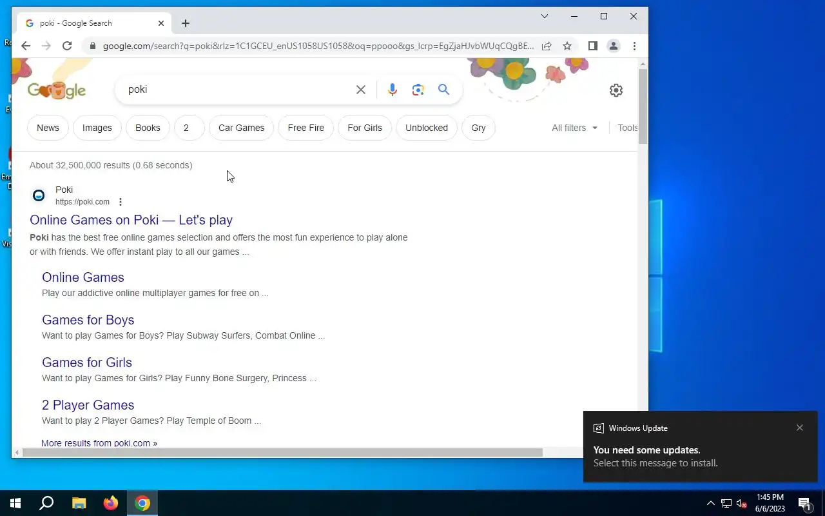This screenshot has height=516, width=825.
Task: Apply the Unblocked chip
Action: click(427, 128)
